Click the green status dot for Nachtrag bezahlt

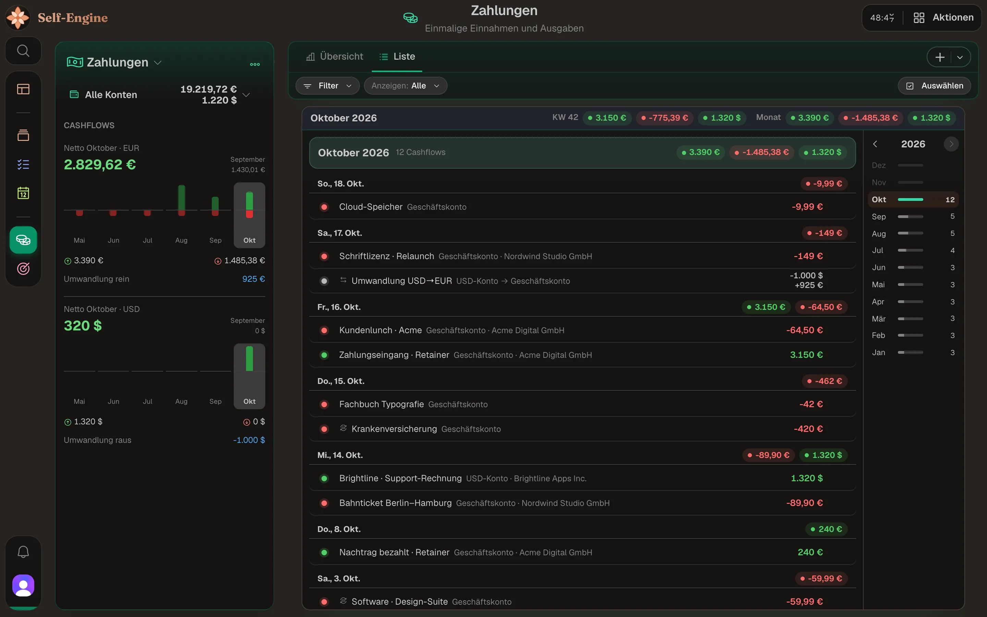(324, 553)
